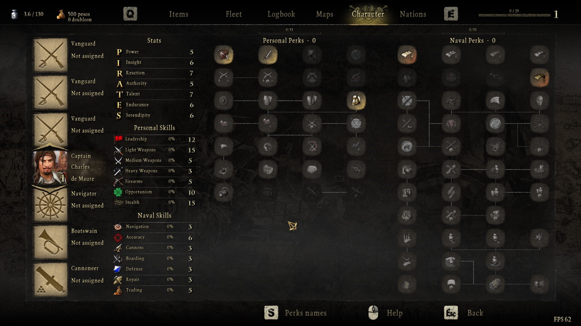Open the Nations tab
The height and width of the screenshot is (326, 581).
point(413,14)
